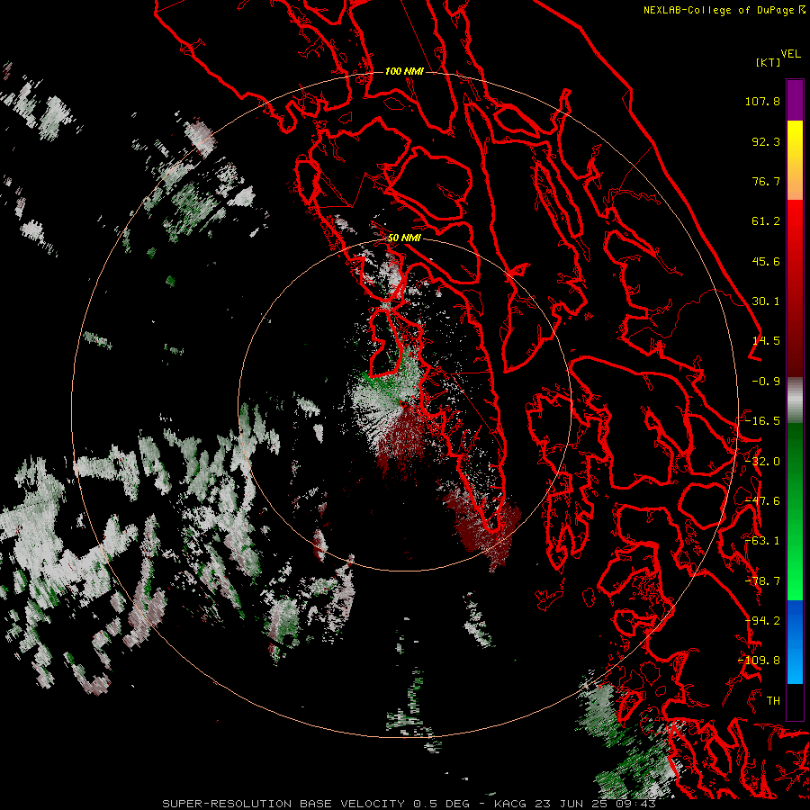Click the 30.1 legend value
Screen dimensions: 810x810
coord(766,301)
